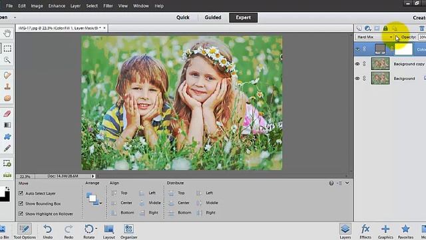Align layers to Left
Image resolution: width=426 pixels, height=240 pixels.
tap(148, 193)
